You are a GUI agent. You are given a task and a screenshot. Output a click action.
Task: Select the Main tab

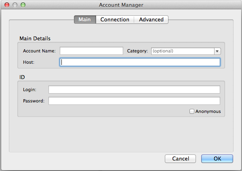85,20
